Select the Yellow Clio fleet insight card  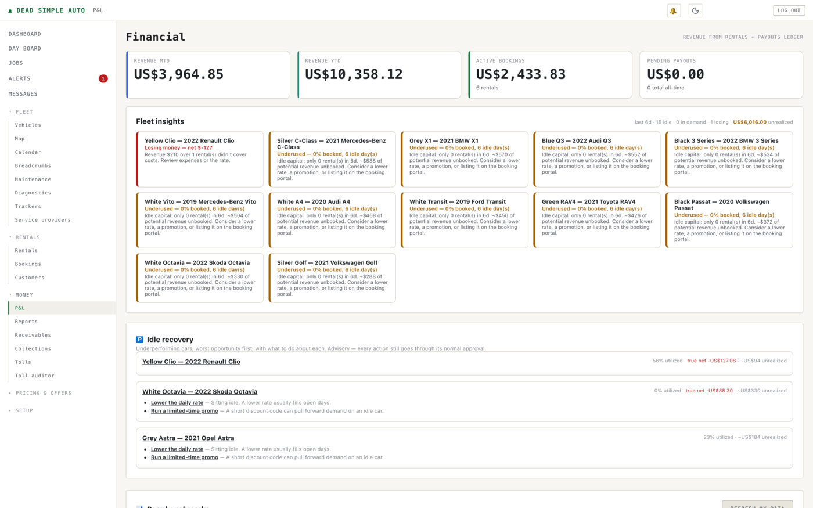pos(200,159)
